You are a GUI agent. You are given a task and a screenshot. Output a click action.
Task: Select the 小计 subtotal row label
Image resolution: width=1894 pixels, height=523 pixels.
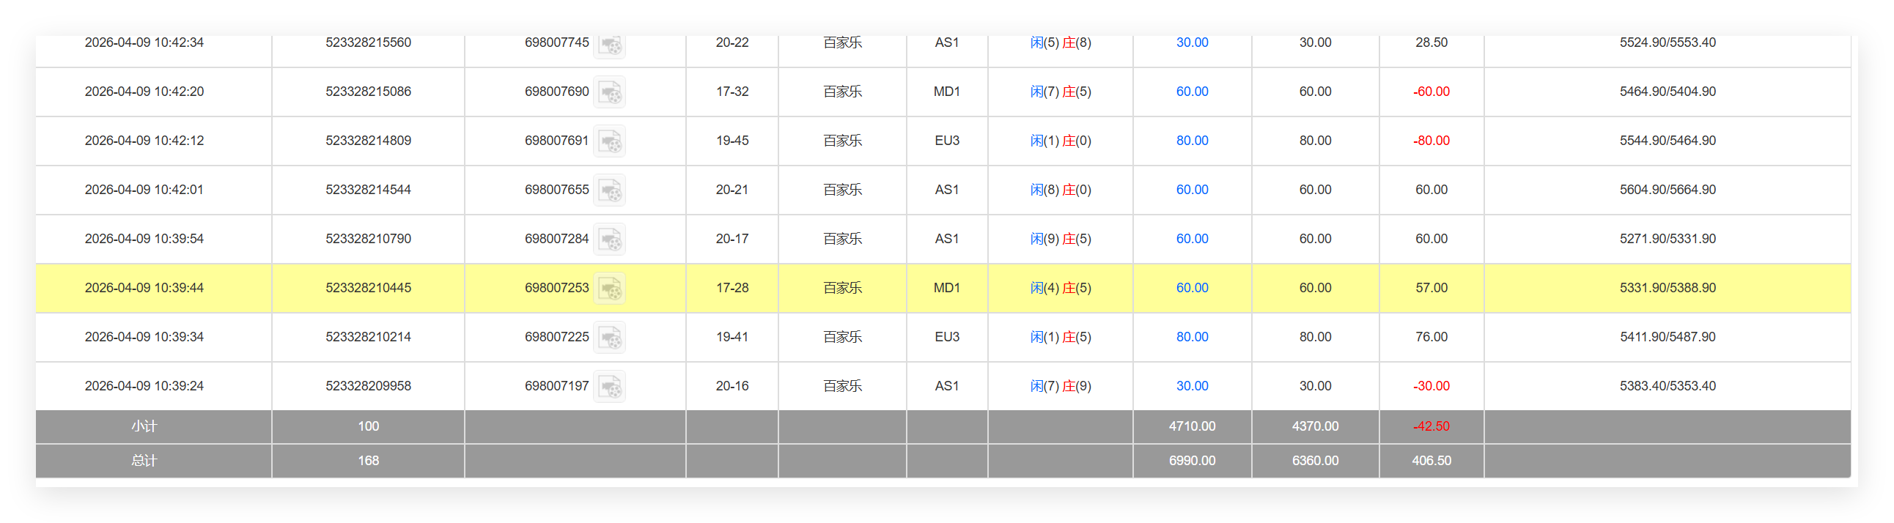144,427
